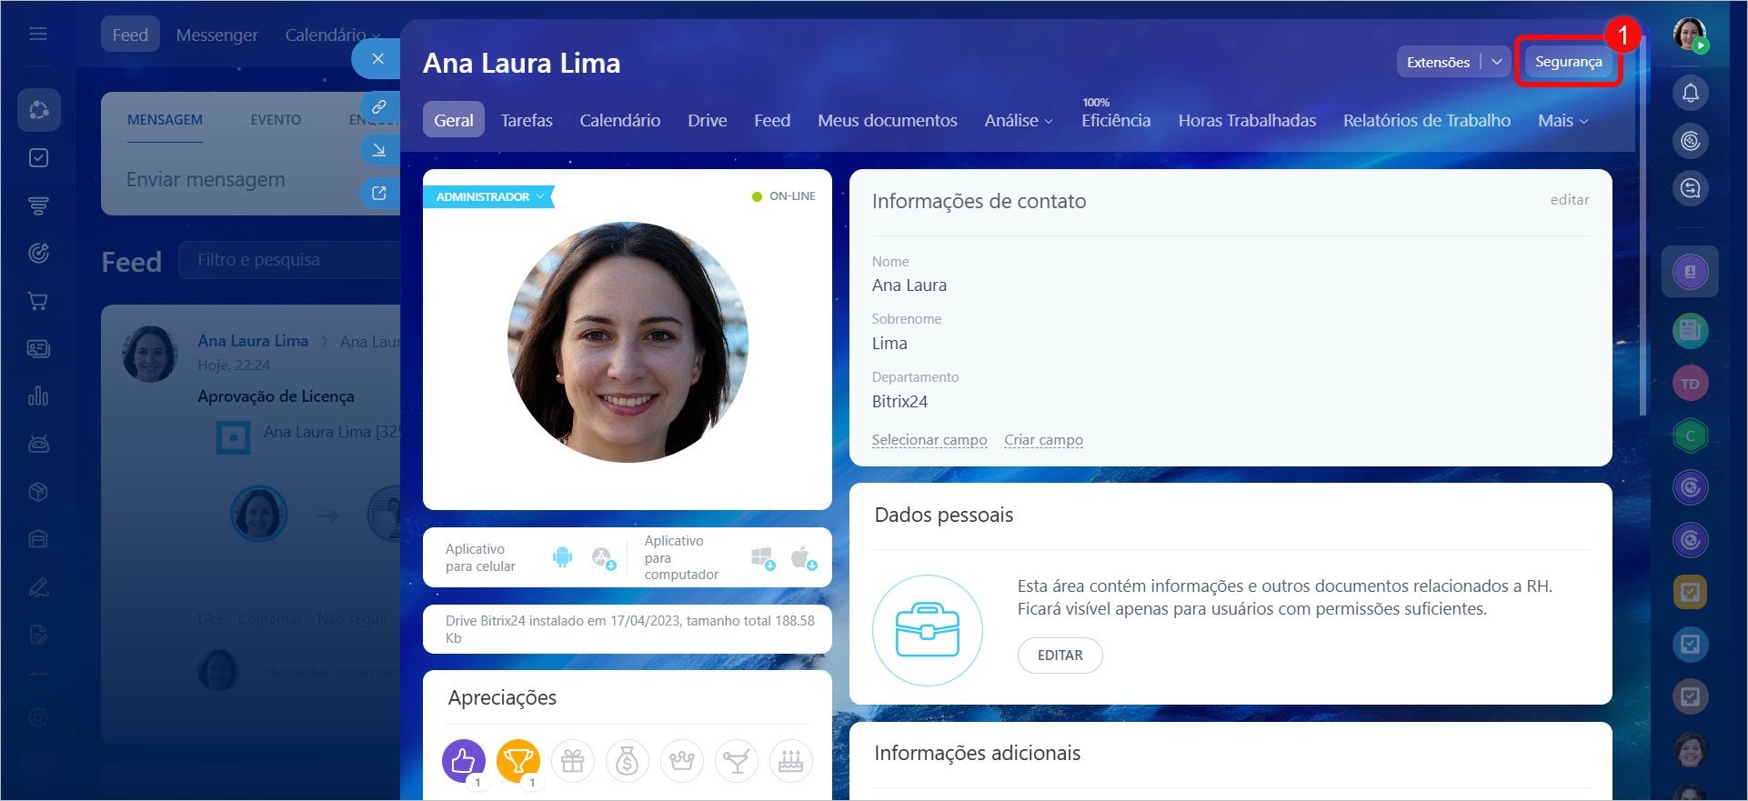Open the ADMINISTRADOR role dropdown
Image resolution: width=1748 pixels, height=801 pixels.
click(x=489, y=196)
